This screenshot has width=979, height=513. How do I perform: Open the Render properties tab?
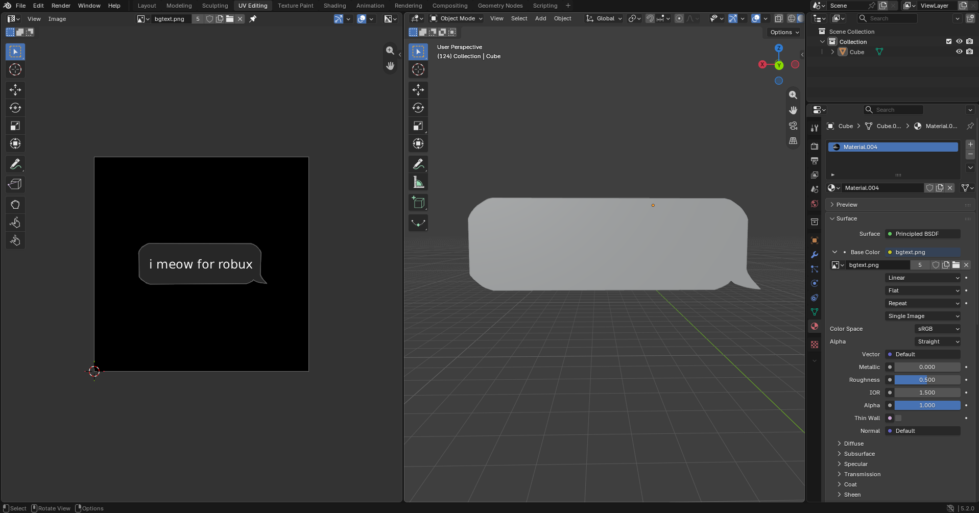point(815,146)
